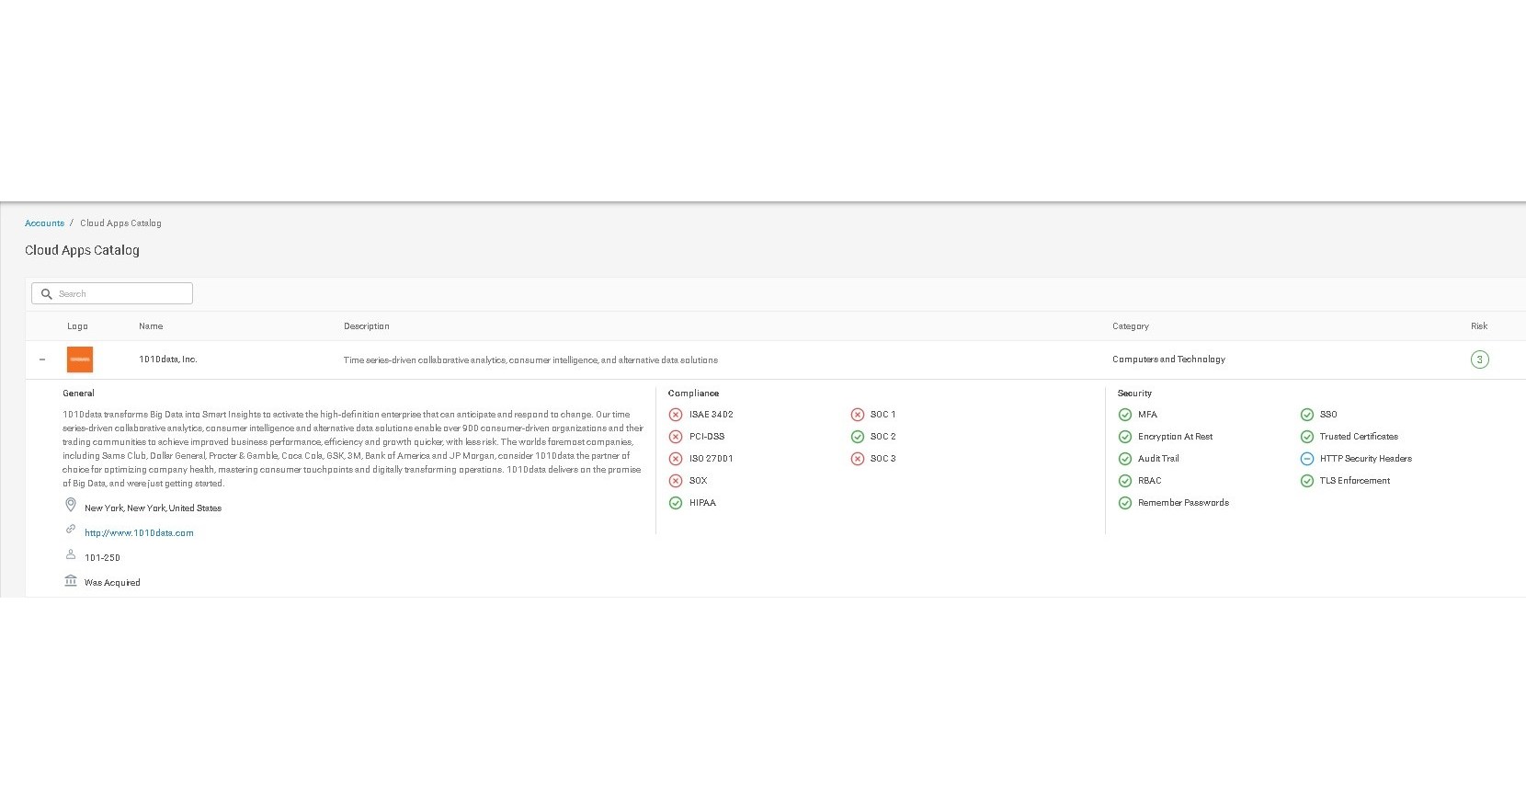Click the New York, United States text
The width and height of the screenshot is (1526, 799).
click(x=153, y=508)
